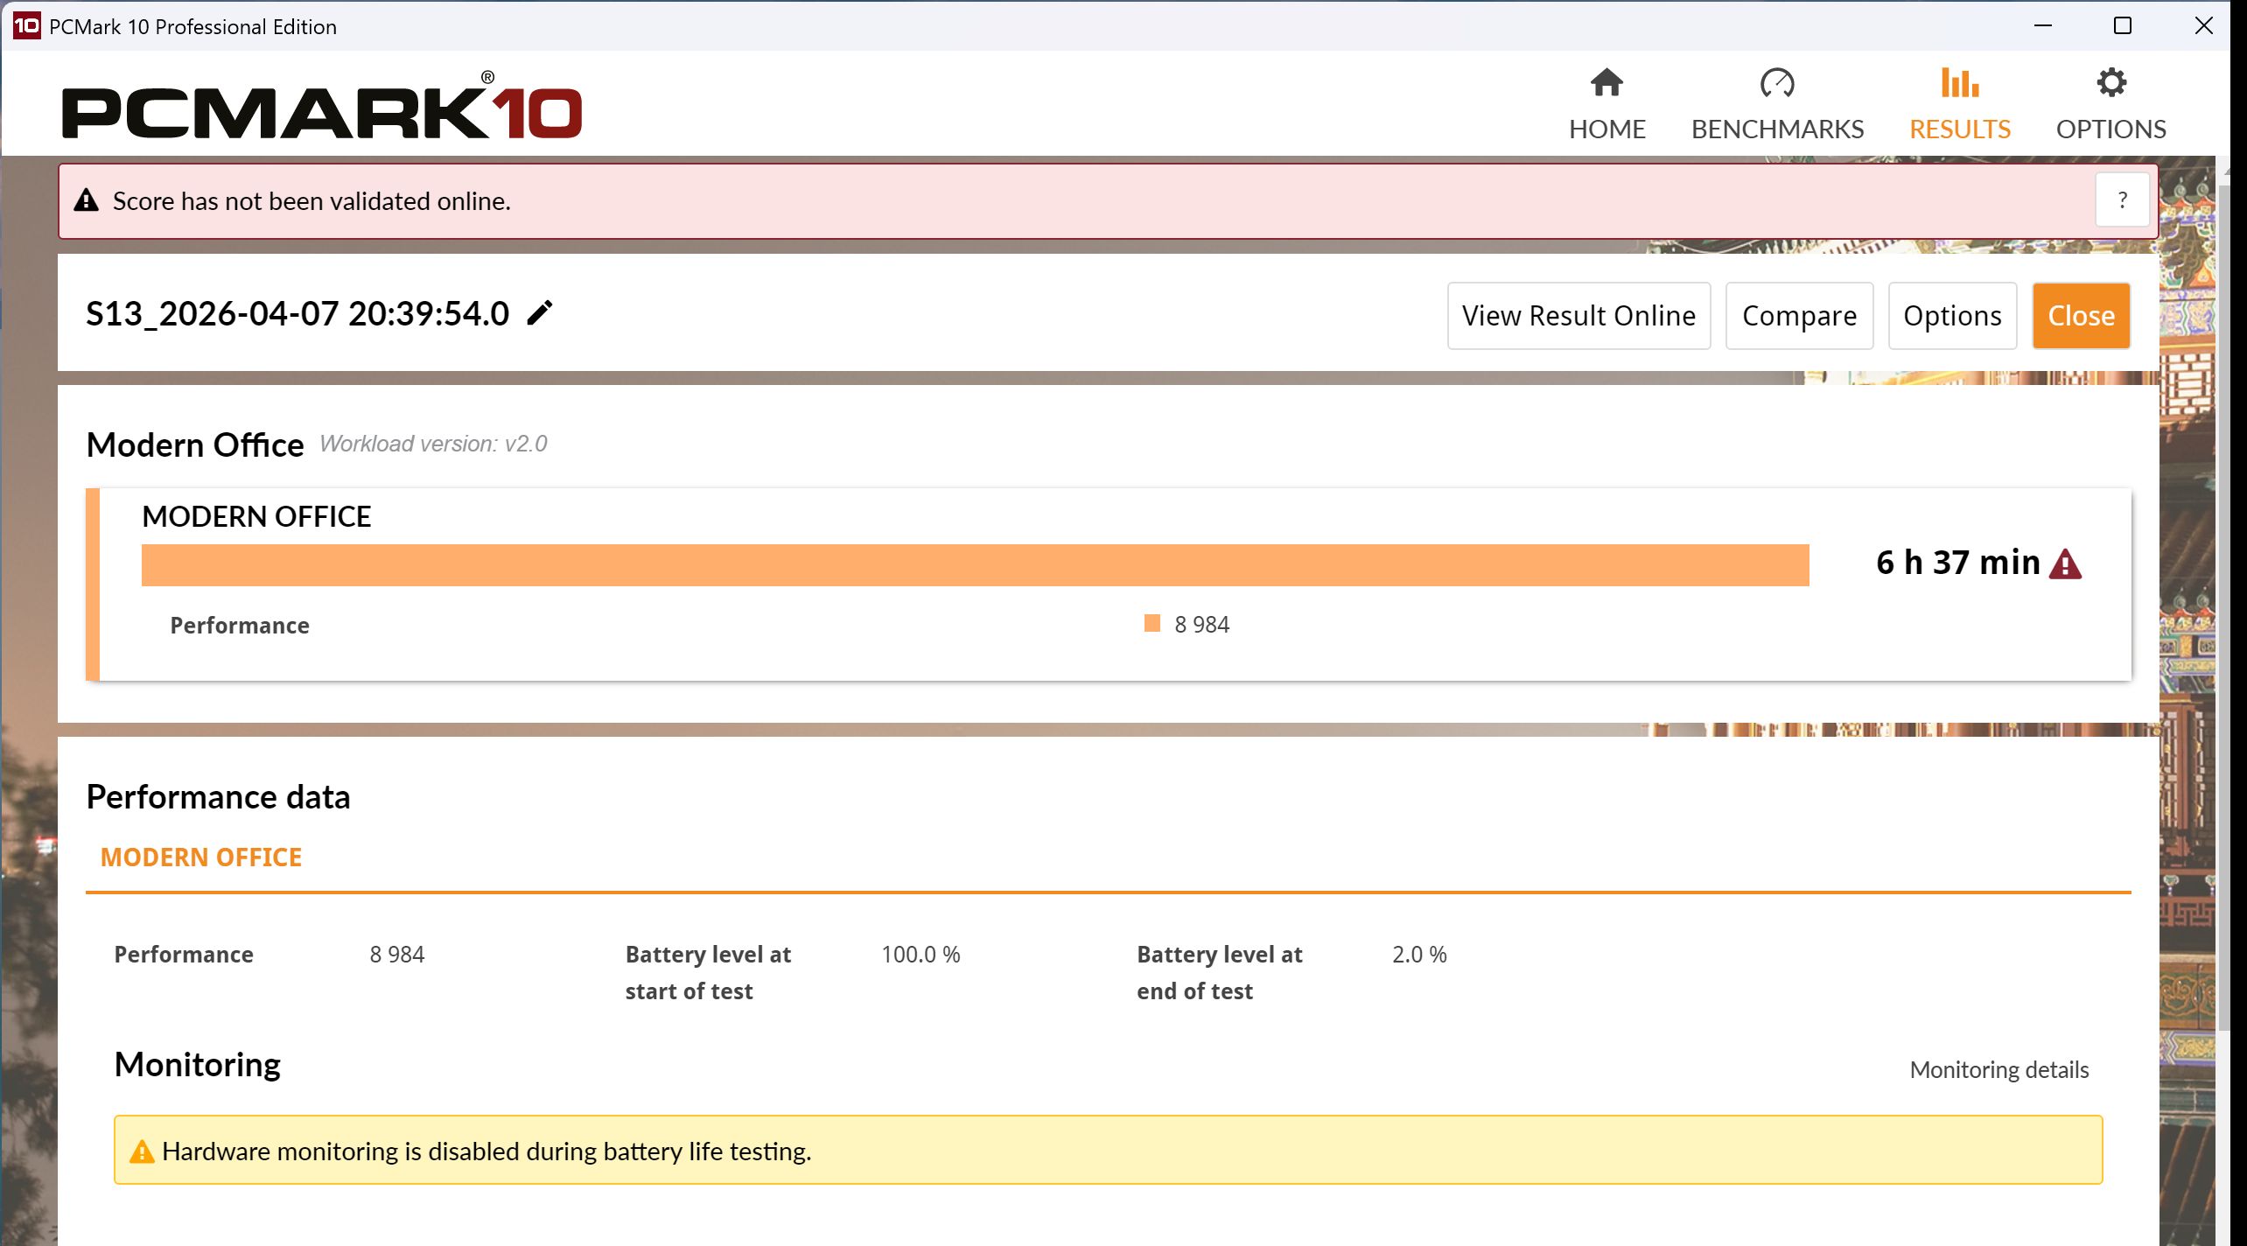Click the orange Modern Office battery bar
This screenshot has width=2247, height=1246.
(975, 565)
